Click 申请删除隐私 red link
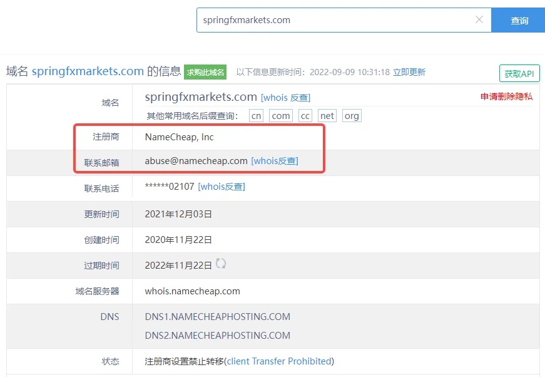The width and height of the screenshot is (545, 377). pyautogui.click(x=506, y=96)
